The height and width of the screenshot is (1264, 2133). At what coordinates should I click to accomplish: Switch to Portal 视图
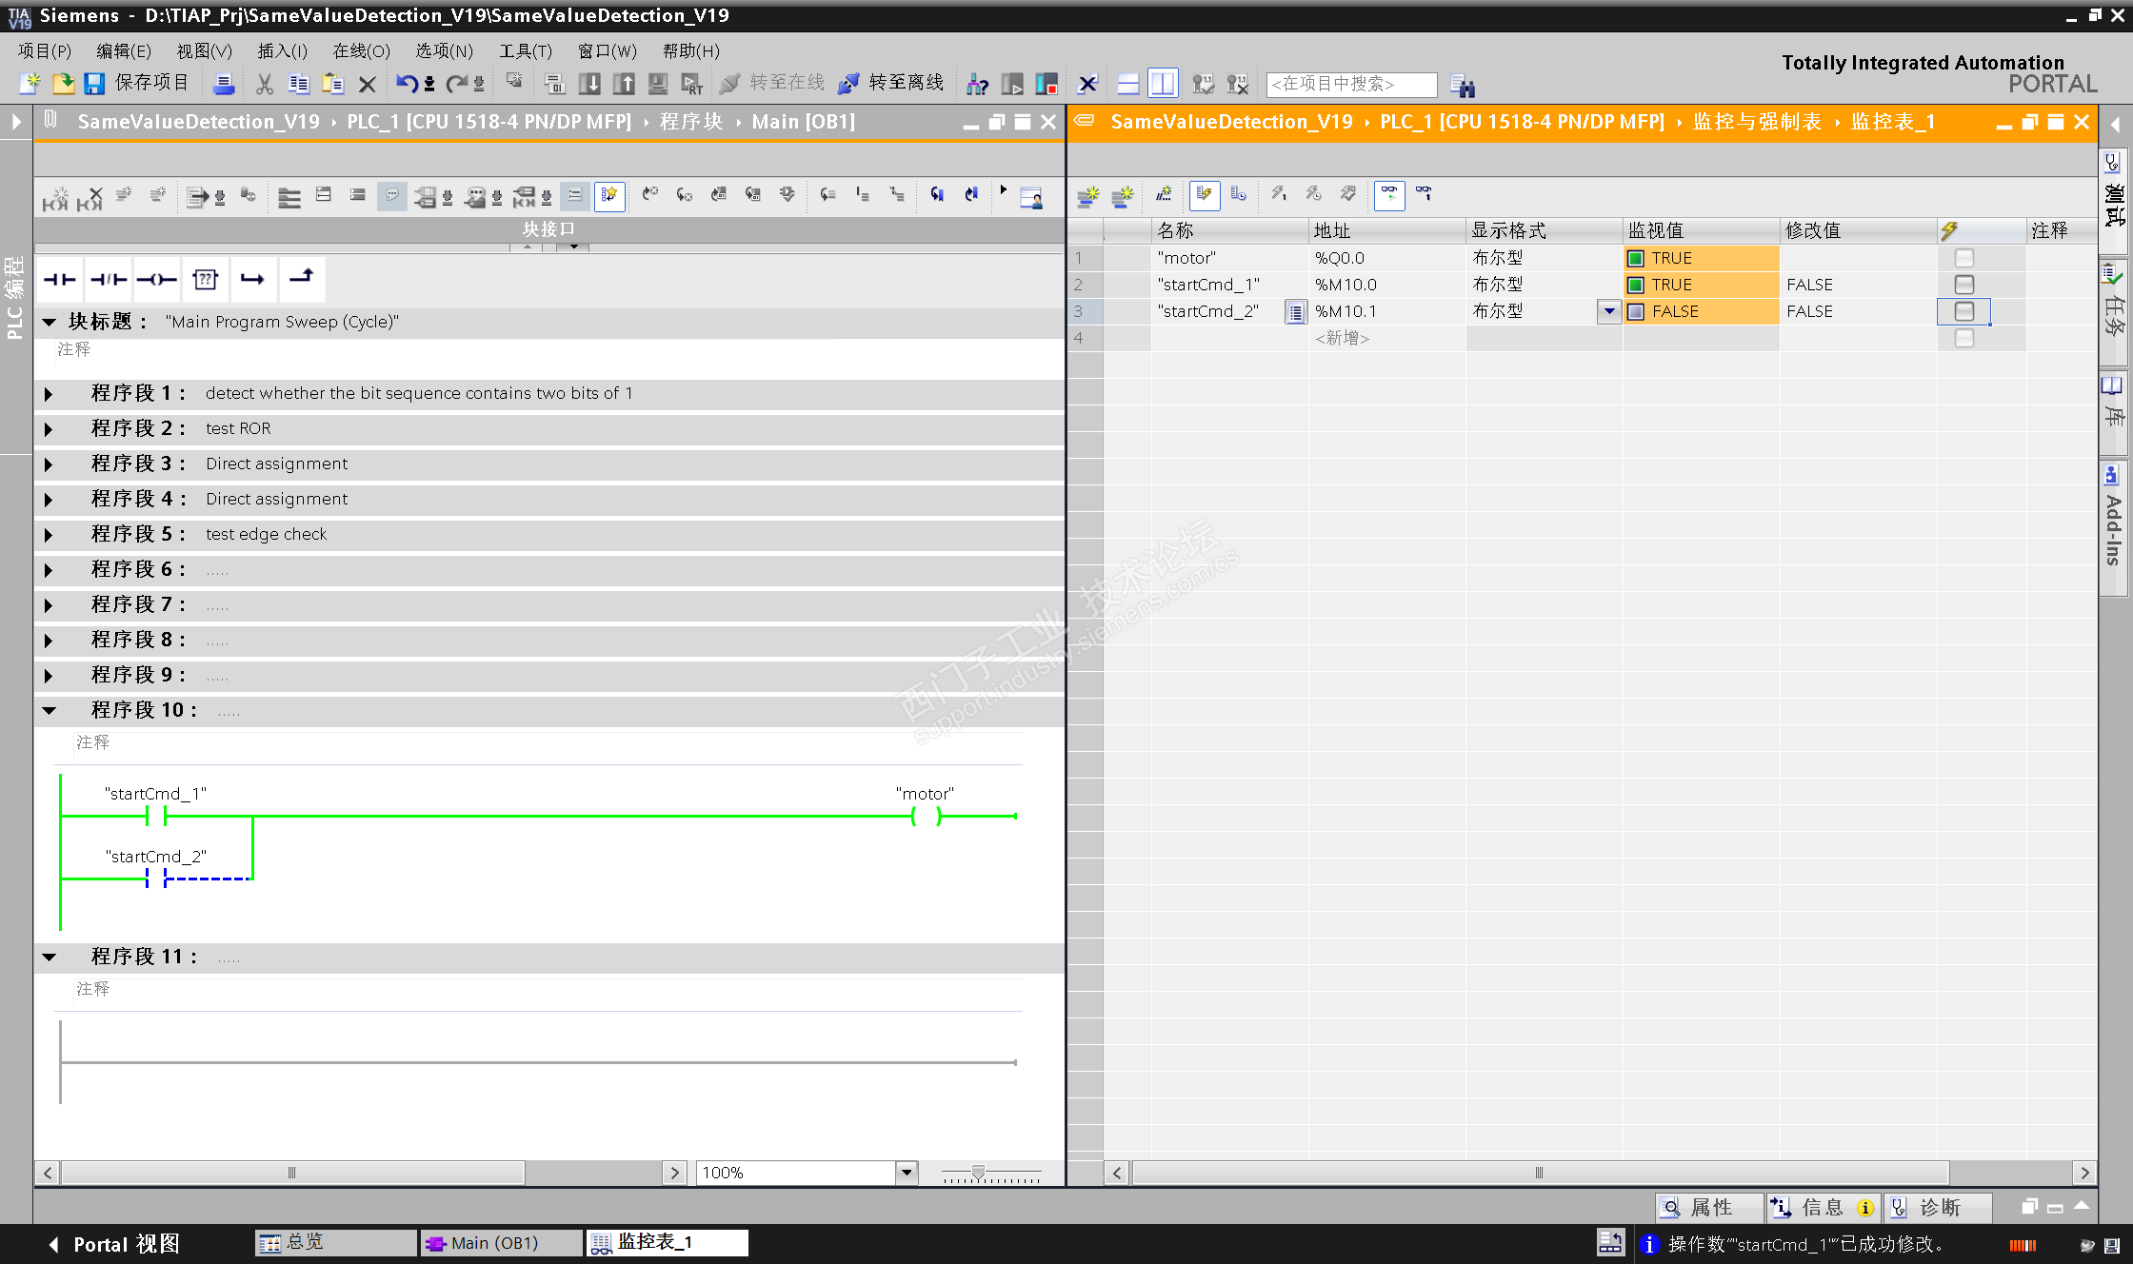[114, 1244]
